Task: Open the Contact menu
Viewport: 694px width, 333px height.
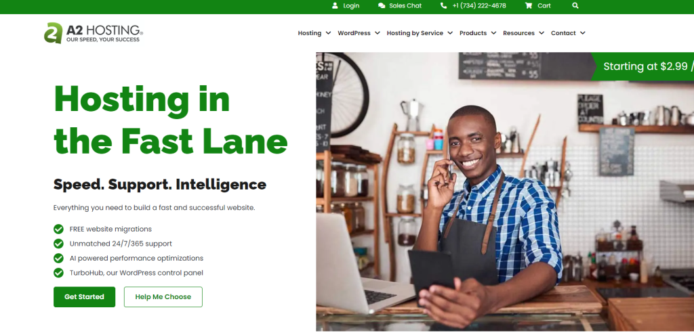Action: 568,33
